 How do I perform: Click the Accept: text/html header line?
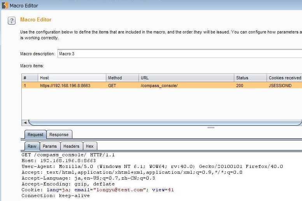pos(132,172)
